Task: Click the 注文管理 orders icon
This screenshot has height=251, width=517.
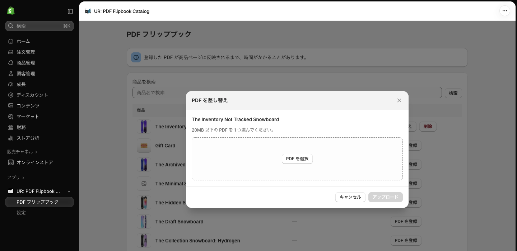Action: (x=11, y=52)
